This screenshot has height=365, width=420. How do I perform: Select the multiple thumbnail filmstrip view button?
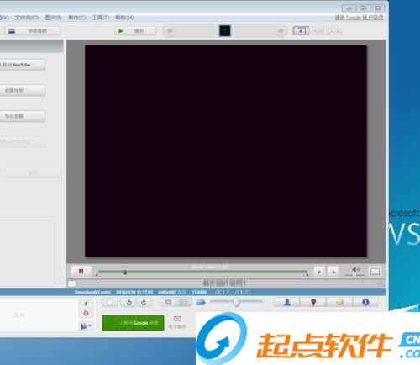pyautogui.click(x=183, y=302)
